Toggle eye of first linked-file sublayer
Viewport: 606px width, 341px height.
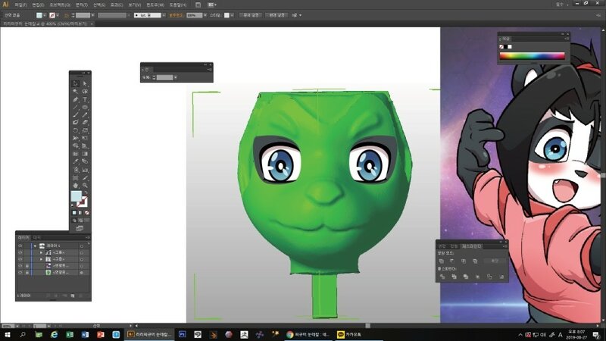[x=20, y=266]
